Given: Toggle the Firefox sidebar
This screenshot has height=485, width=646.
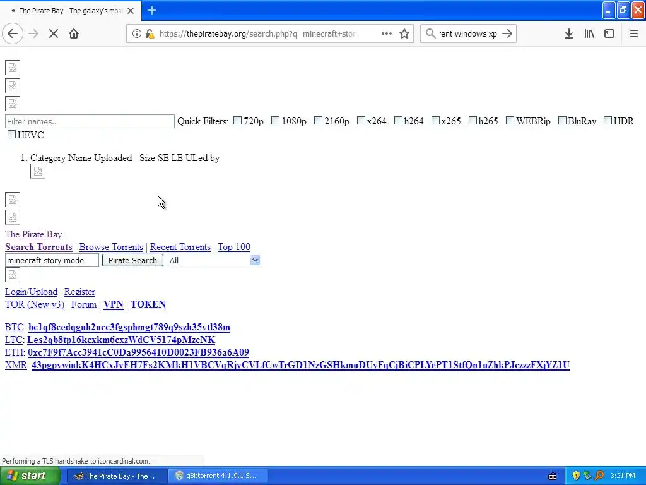Looking at the screenshot, I should tap(609, 34).
